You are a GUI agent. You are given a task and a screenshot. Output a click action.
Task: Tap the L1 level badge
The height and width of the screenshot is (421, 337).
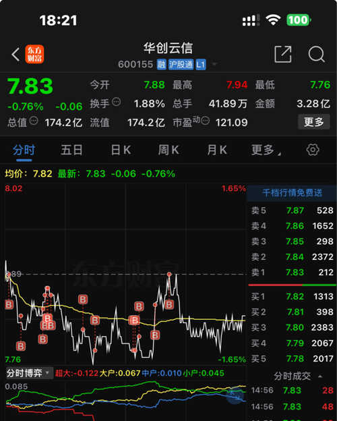pos(200,65)
